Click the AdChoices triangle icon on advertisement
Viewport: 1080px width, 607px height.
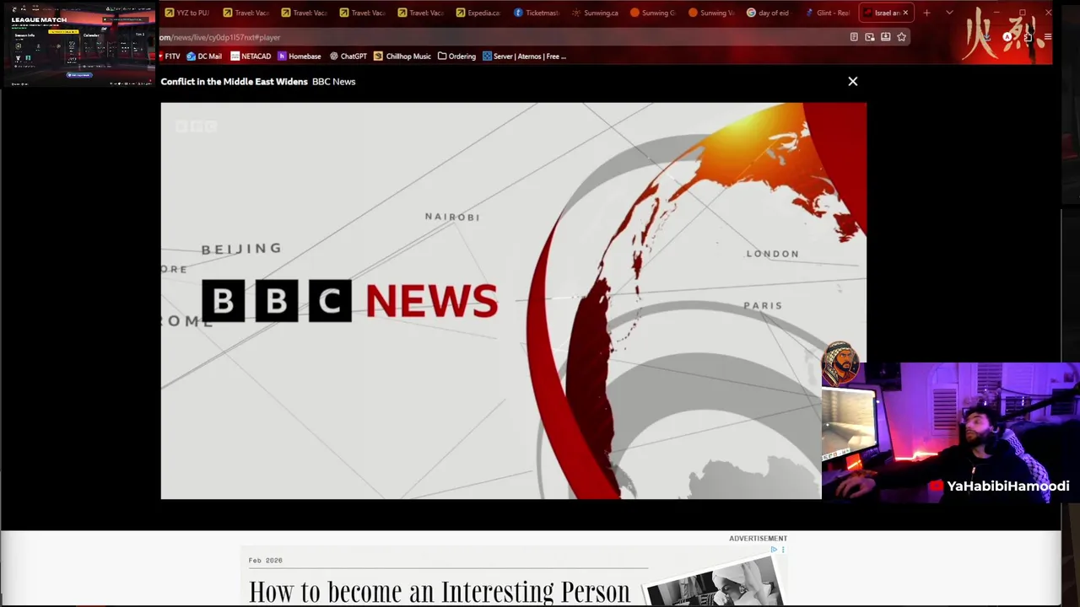click(774, 550)
